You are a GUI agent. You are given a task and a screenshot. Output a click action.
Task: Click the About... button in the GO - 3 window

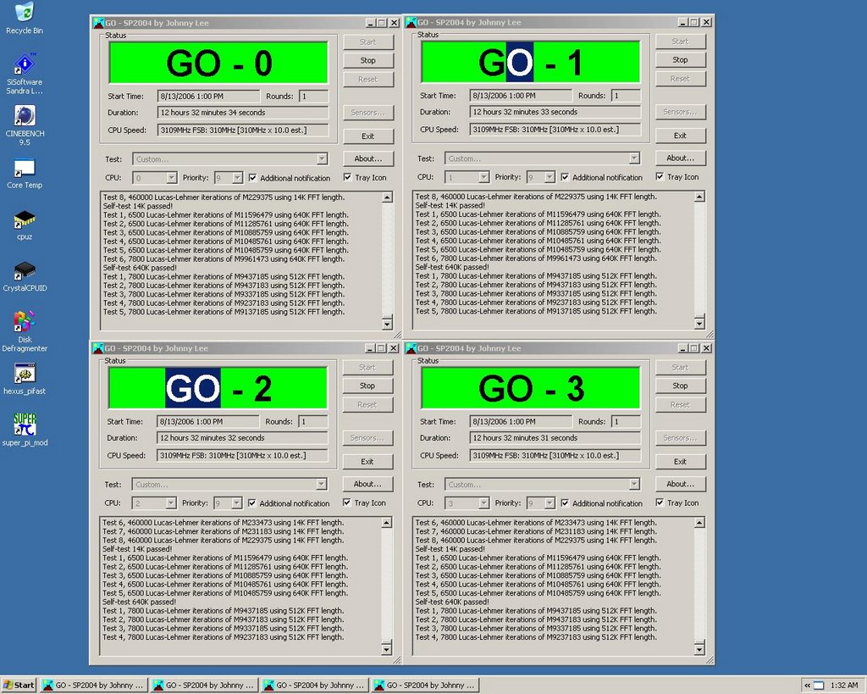(x=681, y=484)
